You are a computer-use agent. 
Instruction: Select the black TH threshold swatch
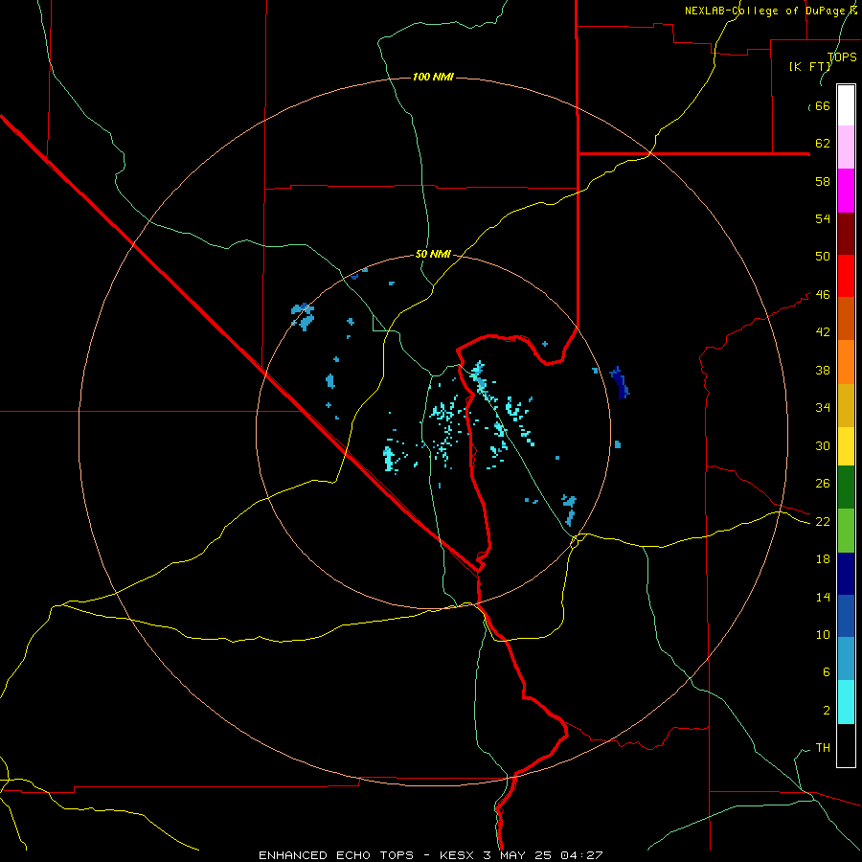[x=846, y=745]
